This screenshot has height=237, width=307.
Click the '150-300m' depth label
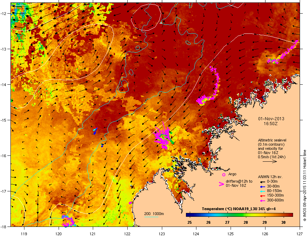[275, 195]
